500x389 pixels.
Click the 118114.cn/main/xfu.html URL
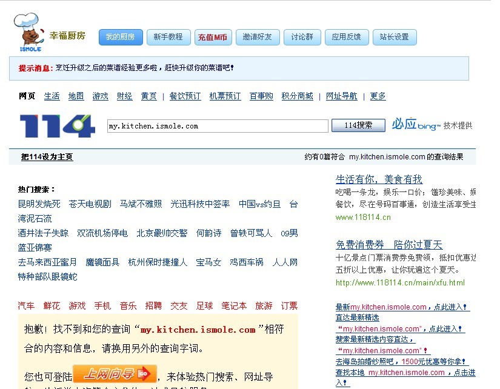[x=400, y=283]
